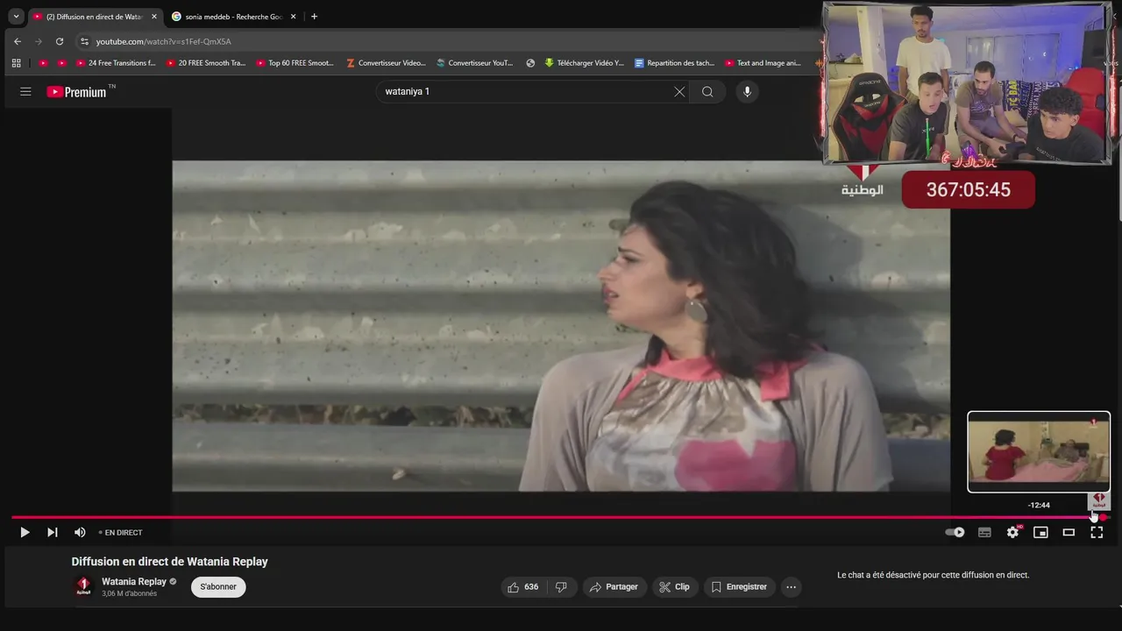The image size is (1122, 631).
Task: Close the sonia meddeb tab
Action: click(x=294, y=17)
